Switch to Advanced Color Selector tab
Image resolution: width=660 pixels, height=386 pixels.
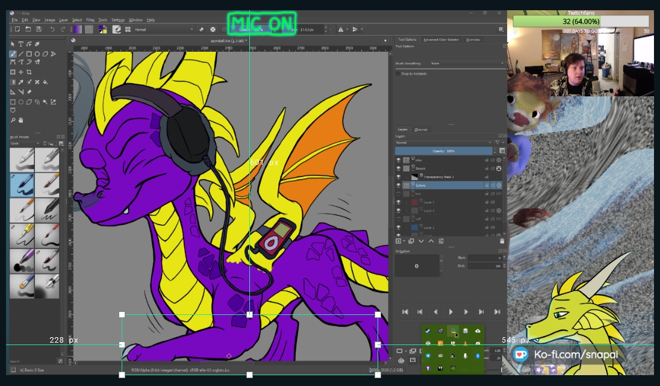click(441, 40)
